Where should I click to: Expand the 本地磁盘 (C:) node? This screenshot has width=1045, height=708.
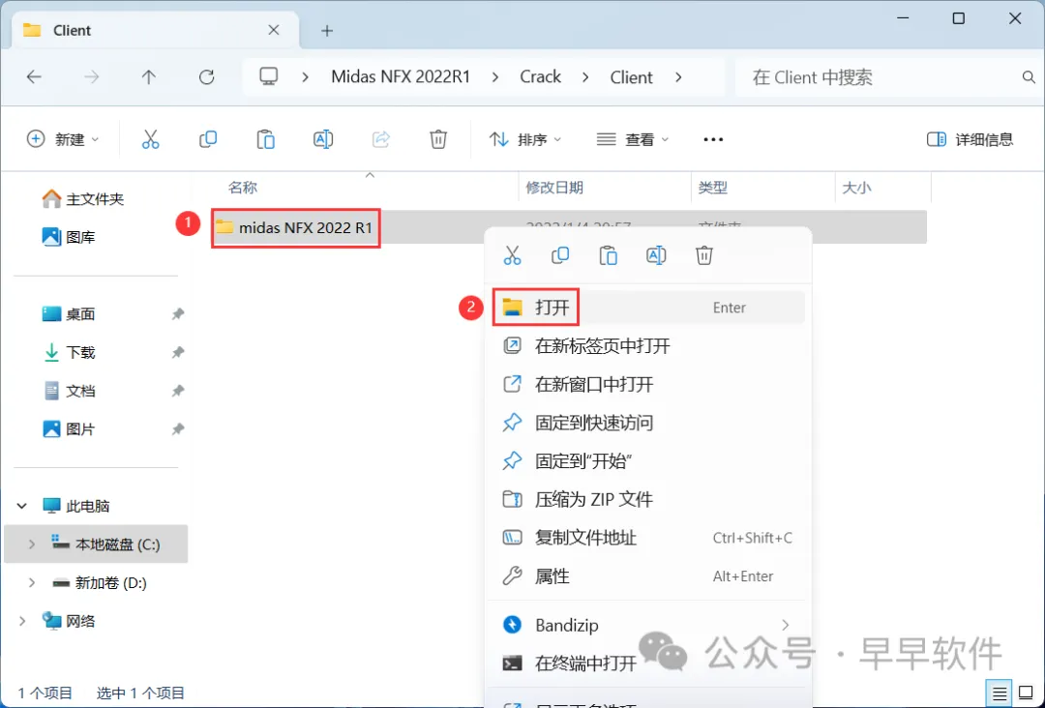(x=31, y=545)
